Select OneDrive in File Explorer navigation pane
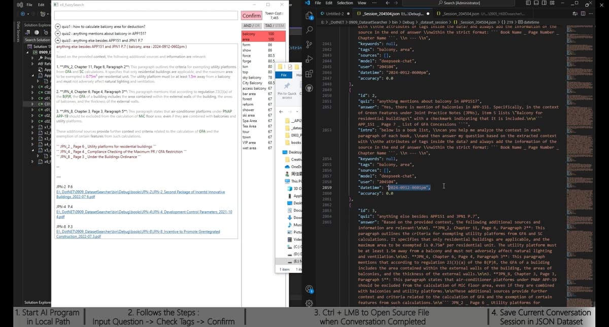Screen dimensions: 609x327 293,167
